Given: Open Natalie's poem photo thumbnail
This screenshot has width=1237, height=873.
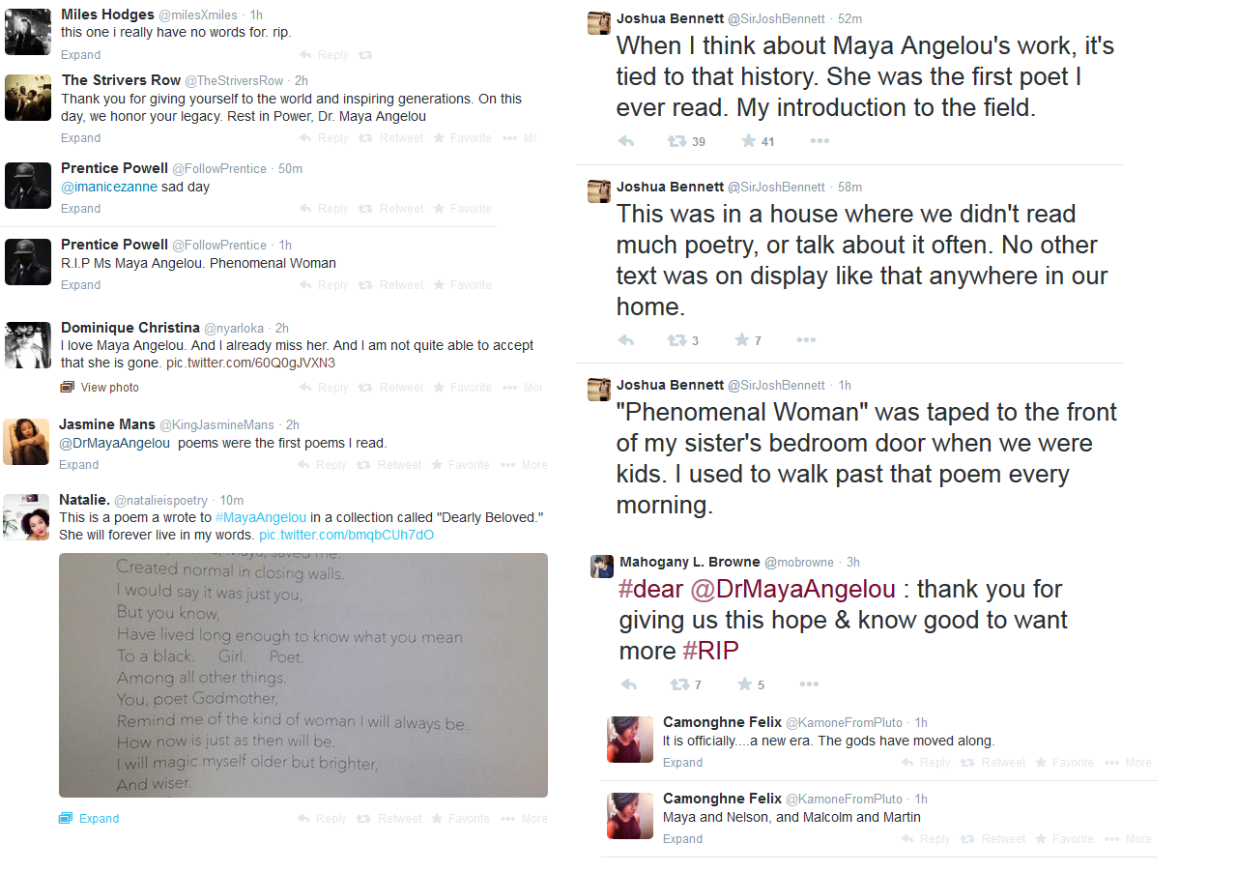Looking at the screenshot, I should (x=303, y=675).
